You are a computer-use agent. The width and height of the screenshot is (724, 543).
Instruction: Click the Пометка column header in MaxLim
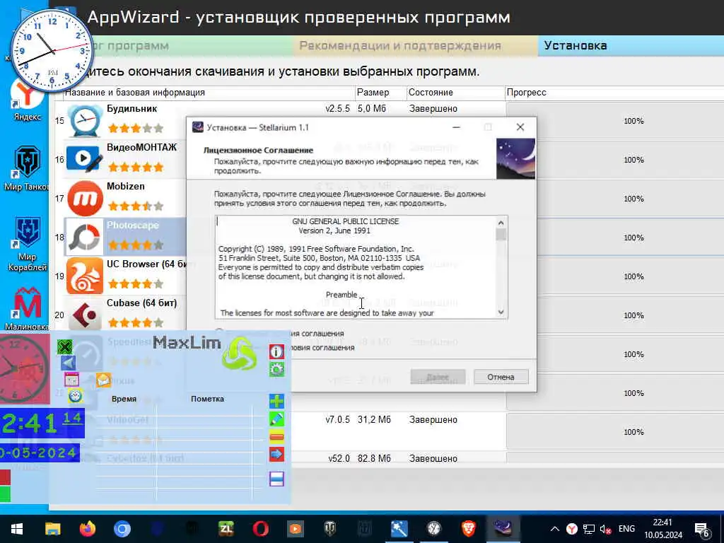(x=207, y=399)
